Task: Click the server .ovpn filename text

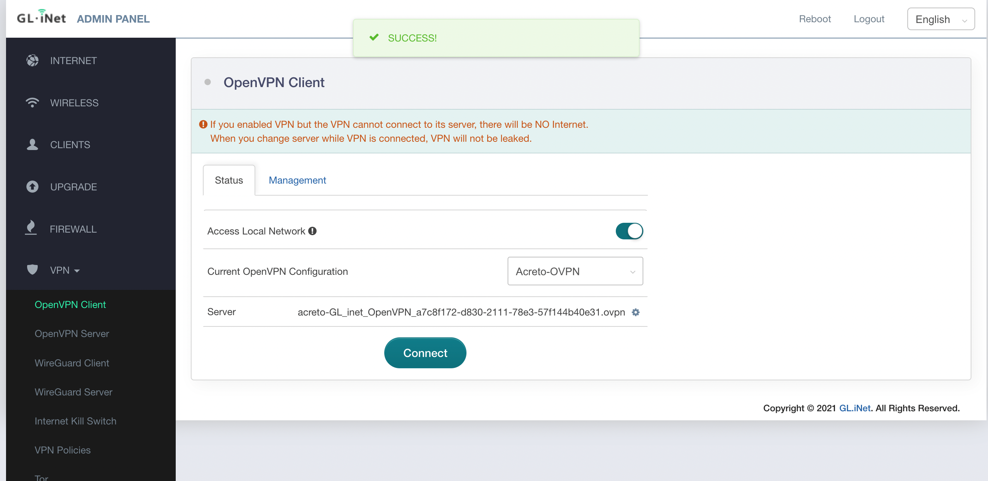Action: 462,312
